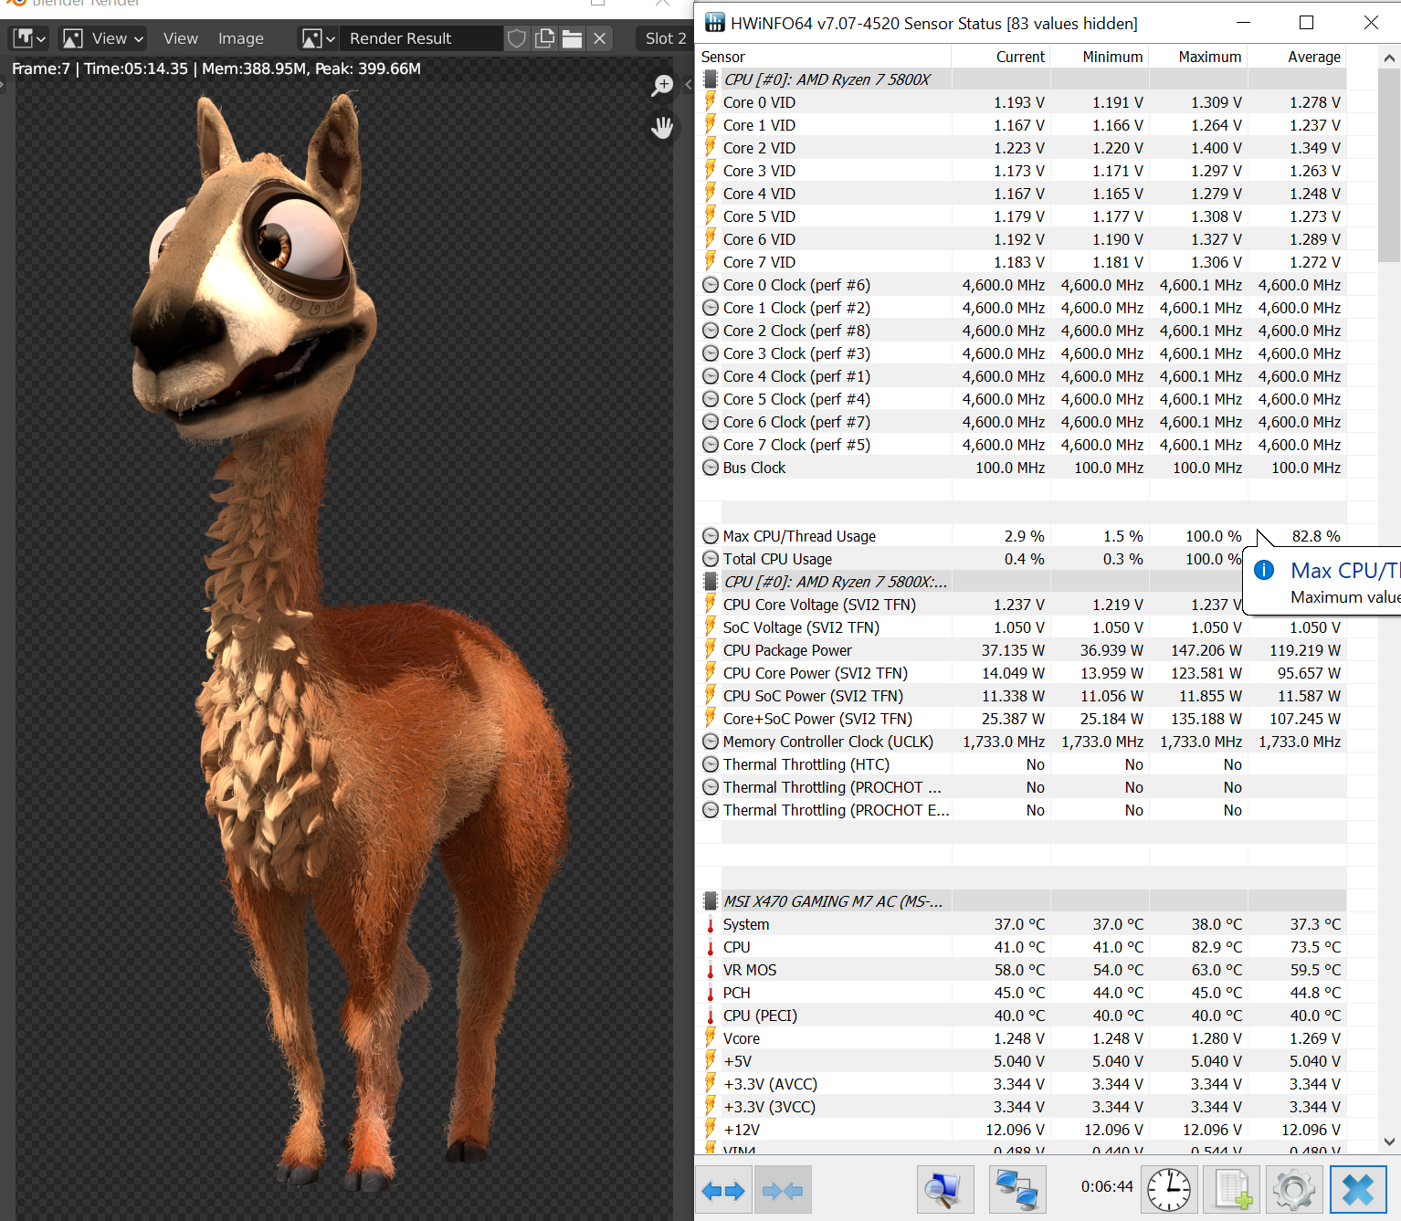This screenshot has width=1401, height=1221.
Task: Click the '0:06:44' elapsed time readout
Action: coord(1107,1186)
